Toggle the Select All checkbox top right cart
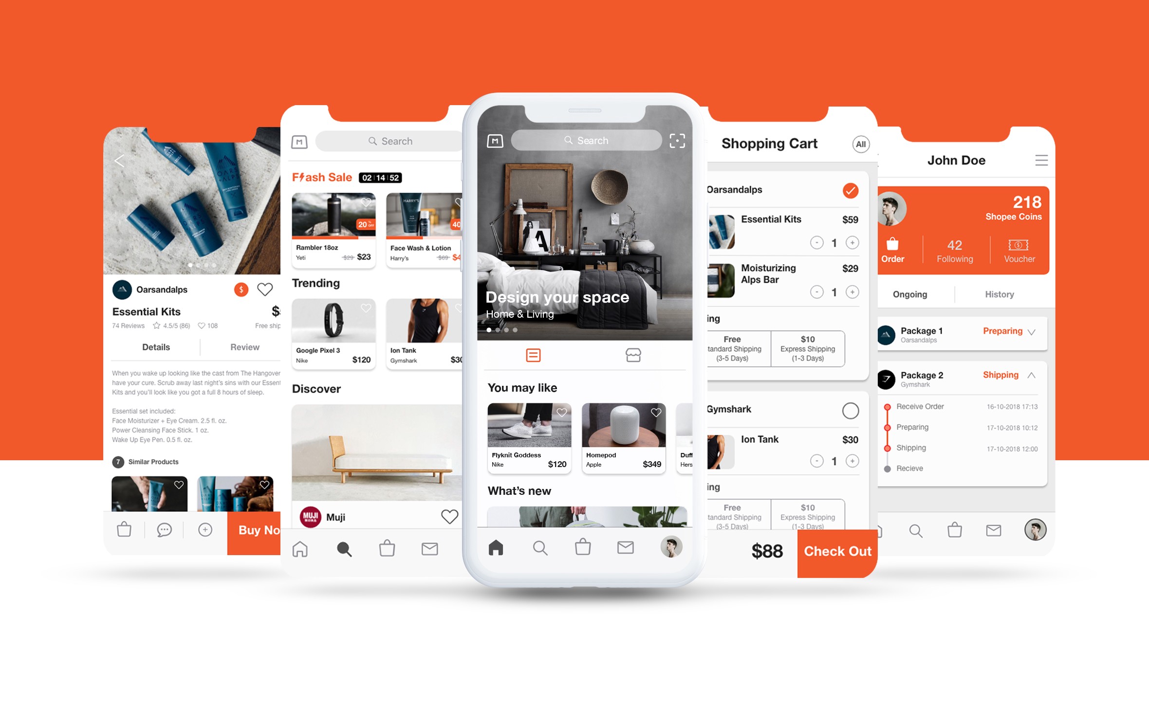Screen dimensions: 1149x722 click(x=861, y=144)
